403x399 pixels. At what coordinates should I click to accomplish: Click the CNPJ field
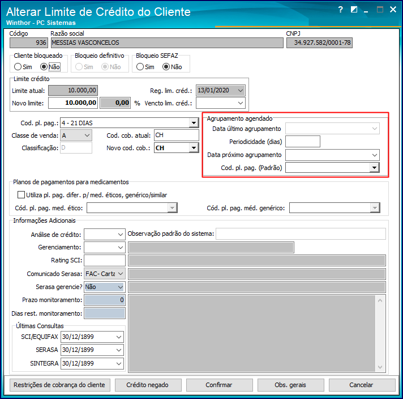(x=319, y=43)
